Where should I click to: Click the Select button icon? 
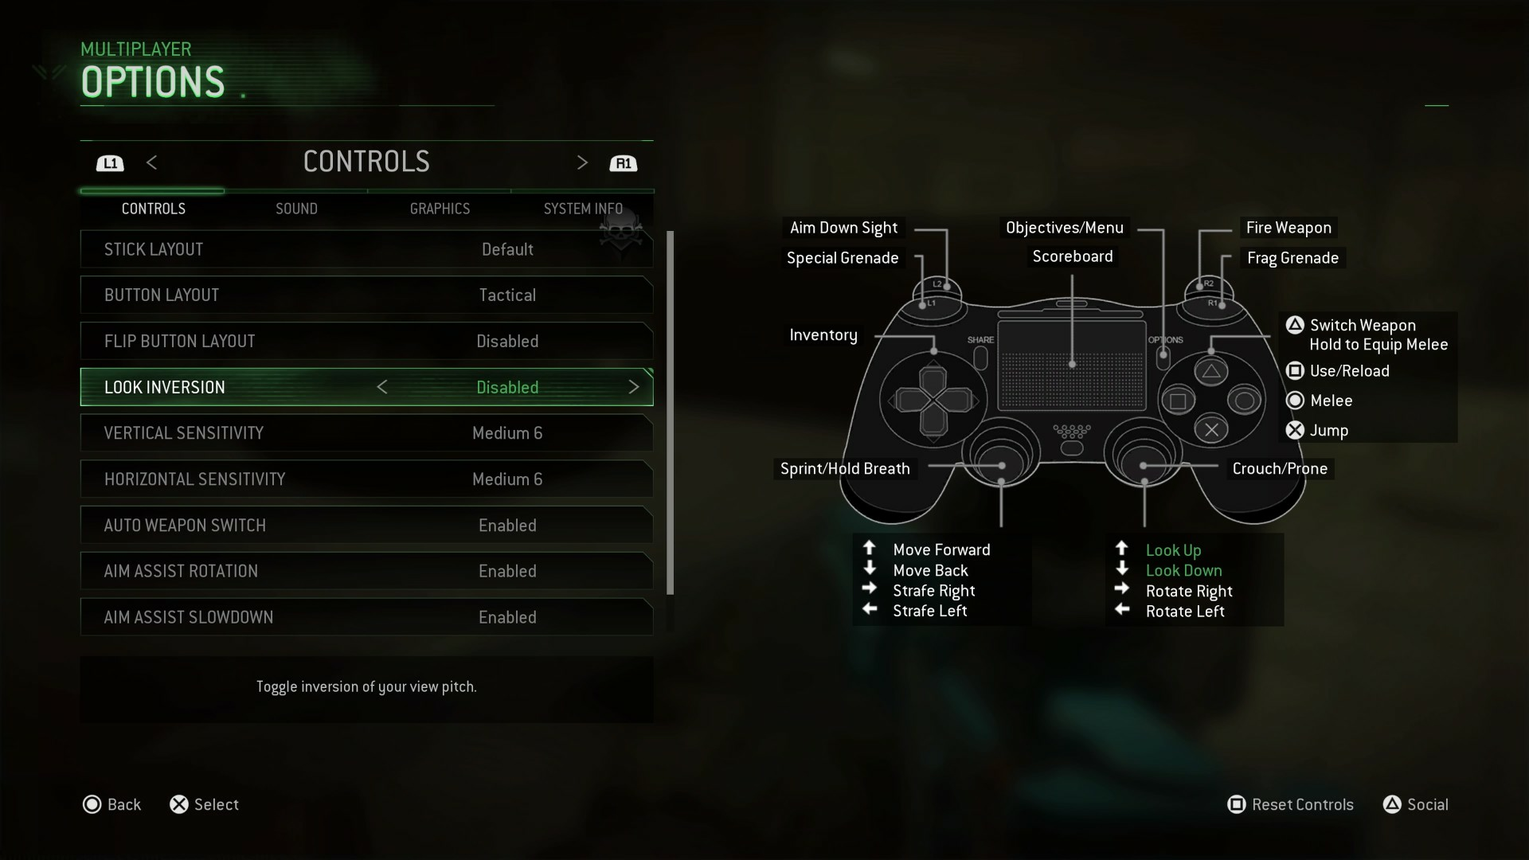click(178, 803)
